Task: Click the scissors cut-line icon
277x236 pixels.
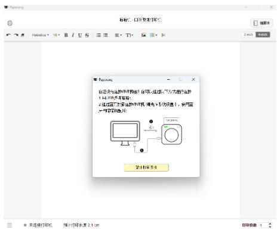Action: click(x=164, y=35)
